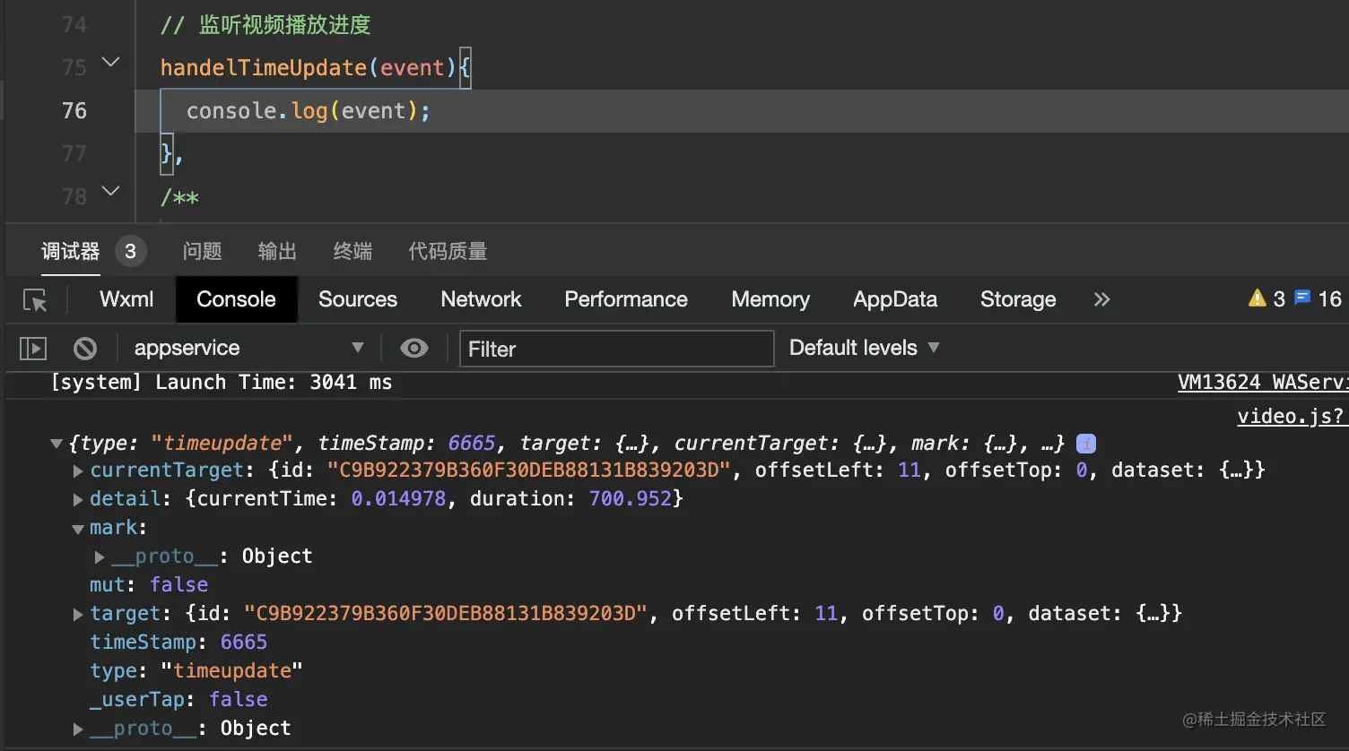Viewport: 1349px width, 751px height.
Task: Switch to the Sources tab
Action: [357, 299]
